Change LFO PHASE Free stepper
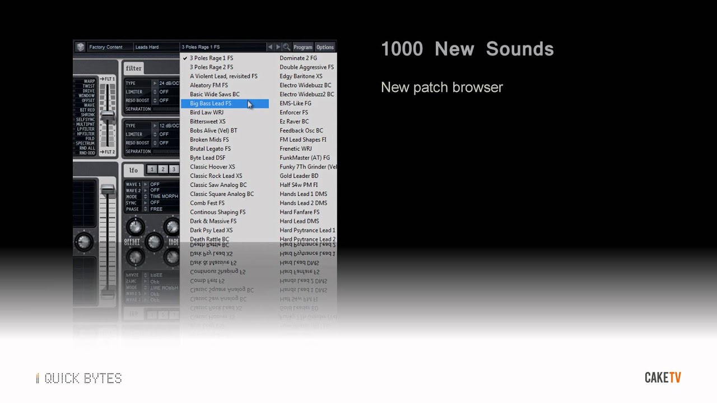717x403 pixels. pyautogui.click(x=146, y=209)
